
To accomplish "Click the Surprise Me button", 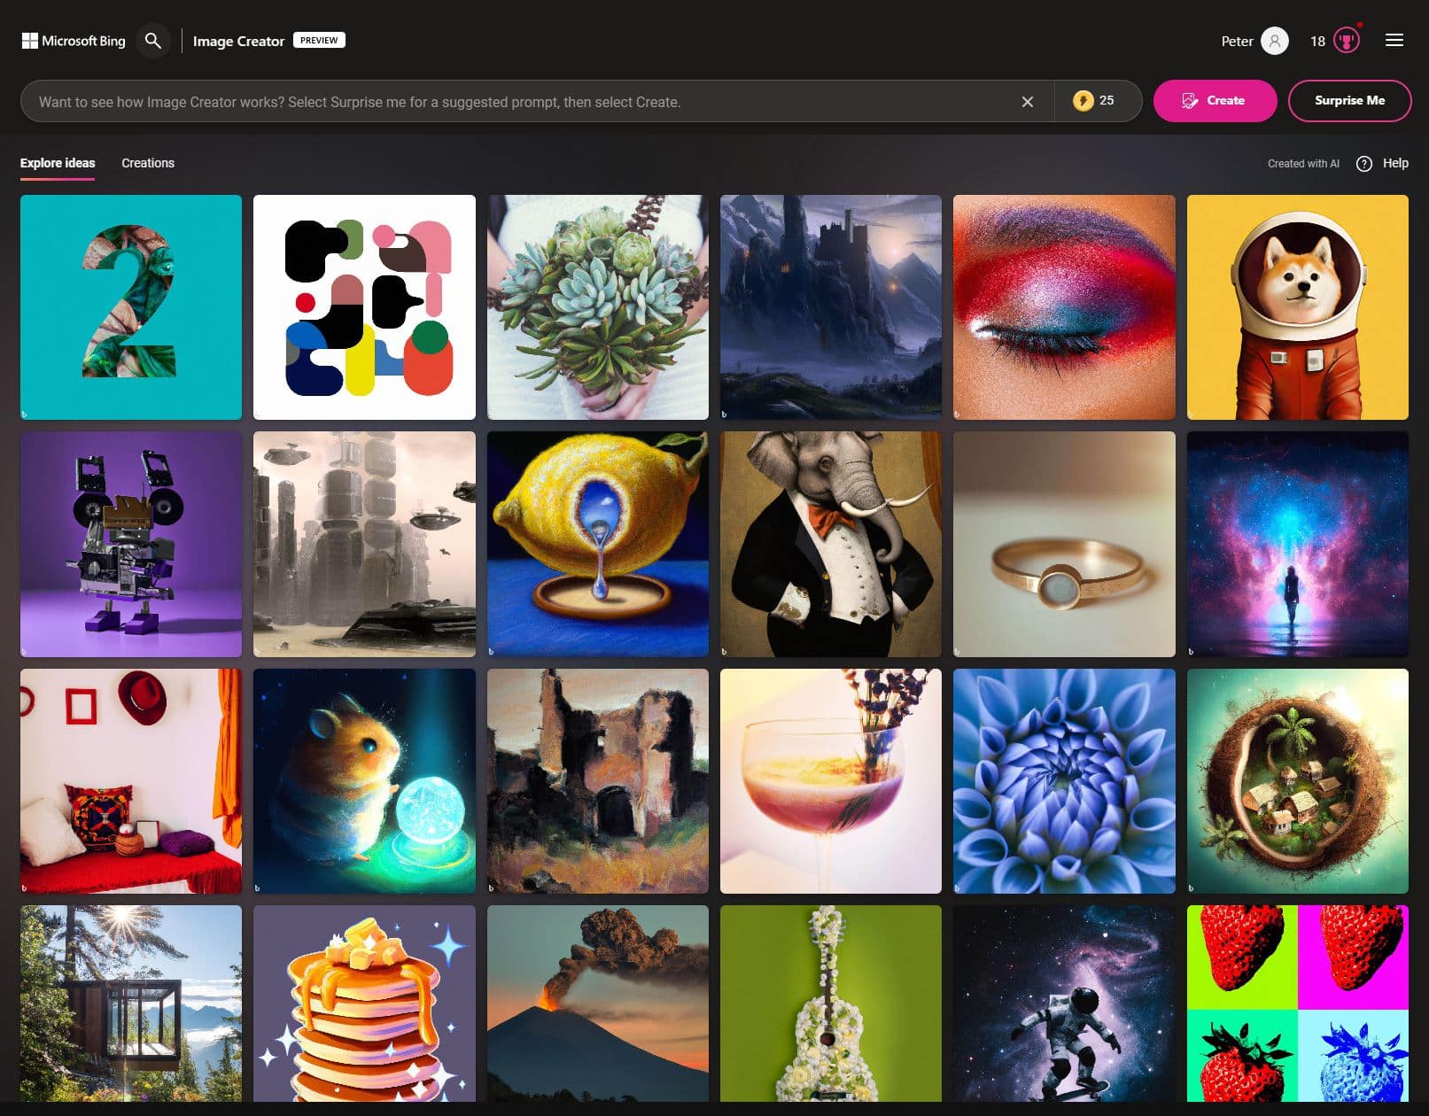I will click(x=1348, y=101).
